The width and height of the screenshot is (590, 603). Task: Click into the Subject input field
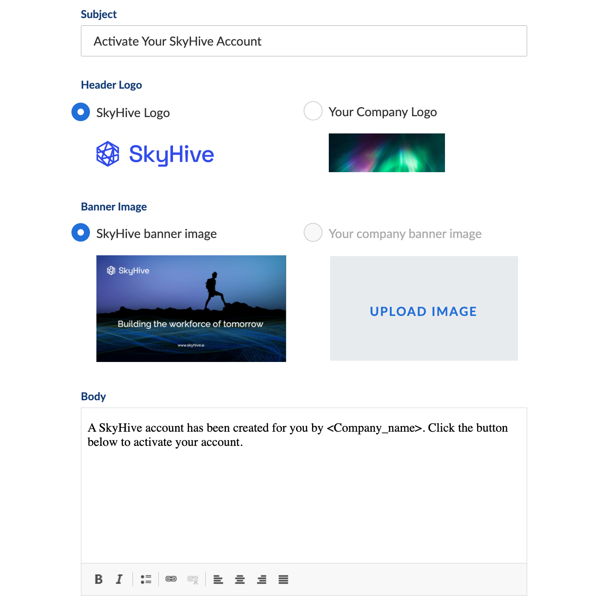click(x=304, y=41)
